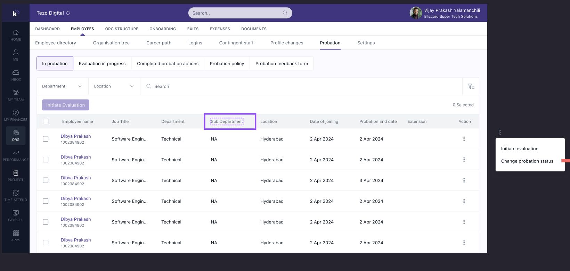Open the Apps grid icon
The width and height of the screenshot is (570, 271).
(x=16, y=233)
